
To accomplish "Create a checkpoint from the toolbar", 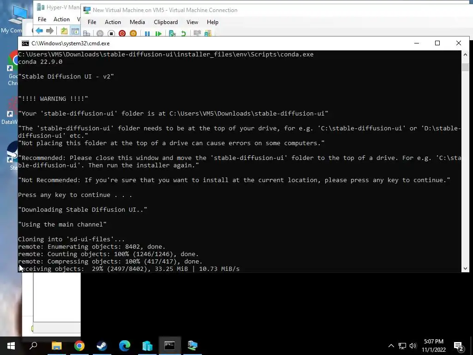I will coord(172,33).
